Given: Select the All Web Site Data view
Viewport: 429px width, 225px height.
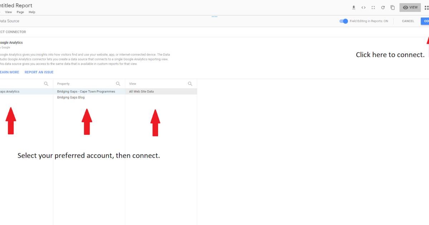Looking at the screenshot, I should pos(142,91).
